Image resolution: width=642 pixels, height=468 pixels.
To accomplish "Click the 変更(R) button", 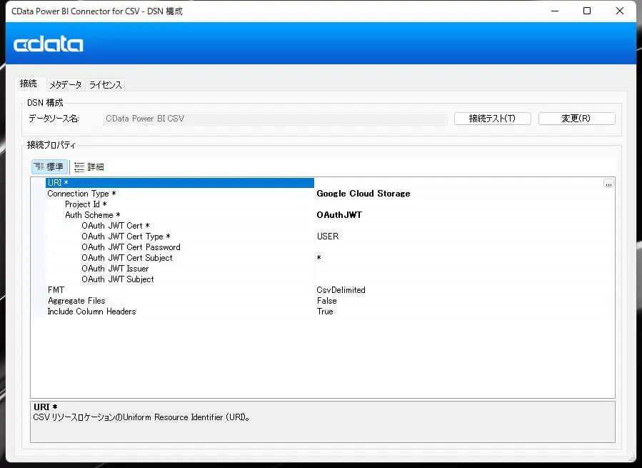I will (x=576, y=119).
